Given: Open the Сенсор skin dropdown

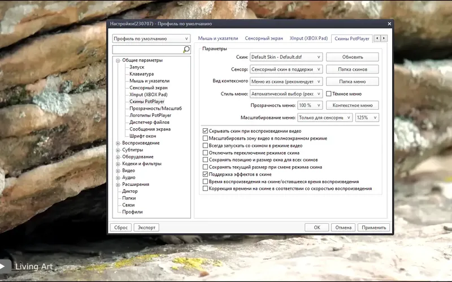Looking at the screenshot, I should click(x=286, y=69).
